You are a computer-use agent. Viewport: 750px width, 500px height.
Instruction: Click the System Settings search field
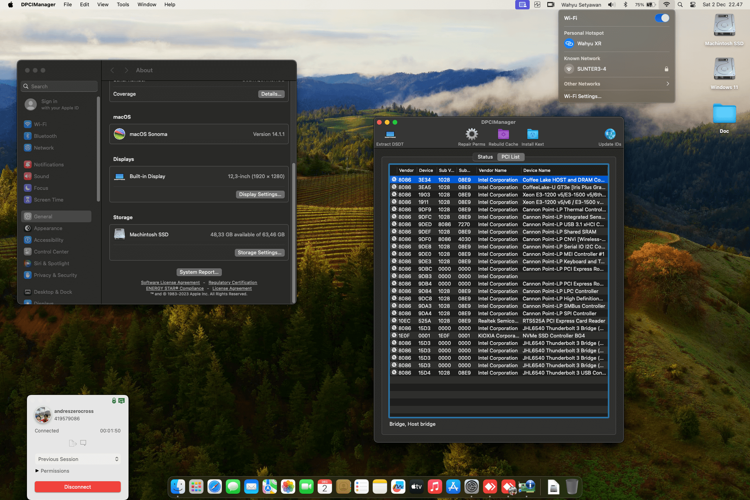tap(59, 86)
